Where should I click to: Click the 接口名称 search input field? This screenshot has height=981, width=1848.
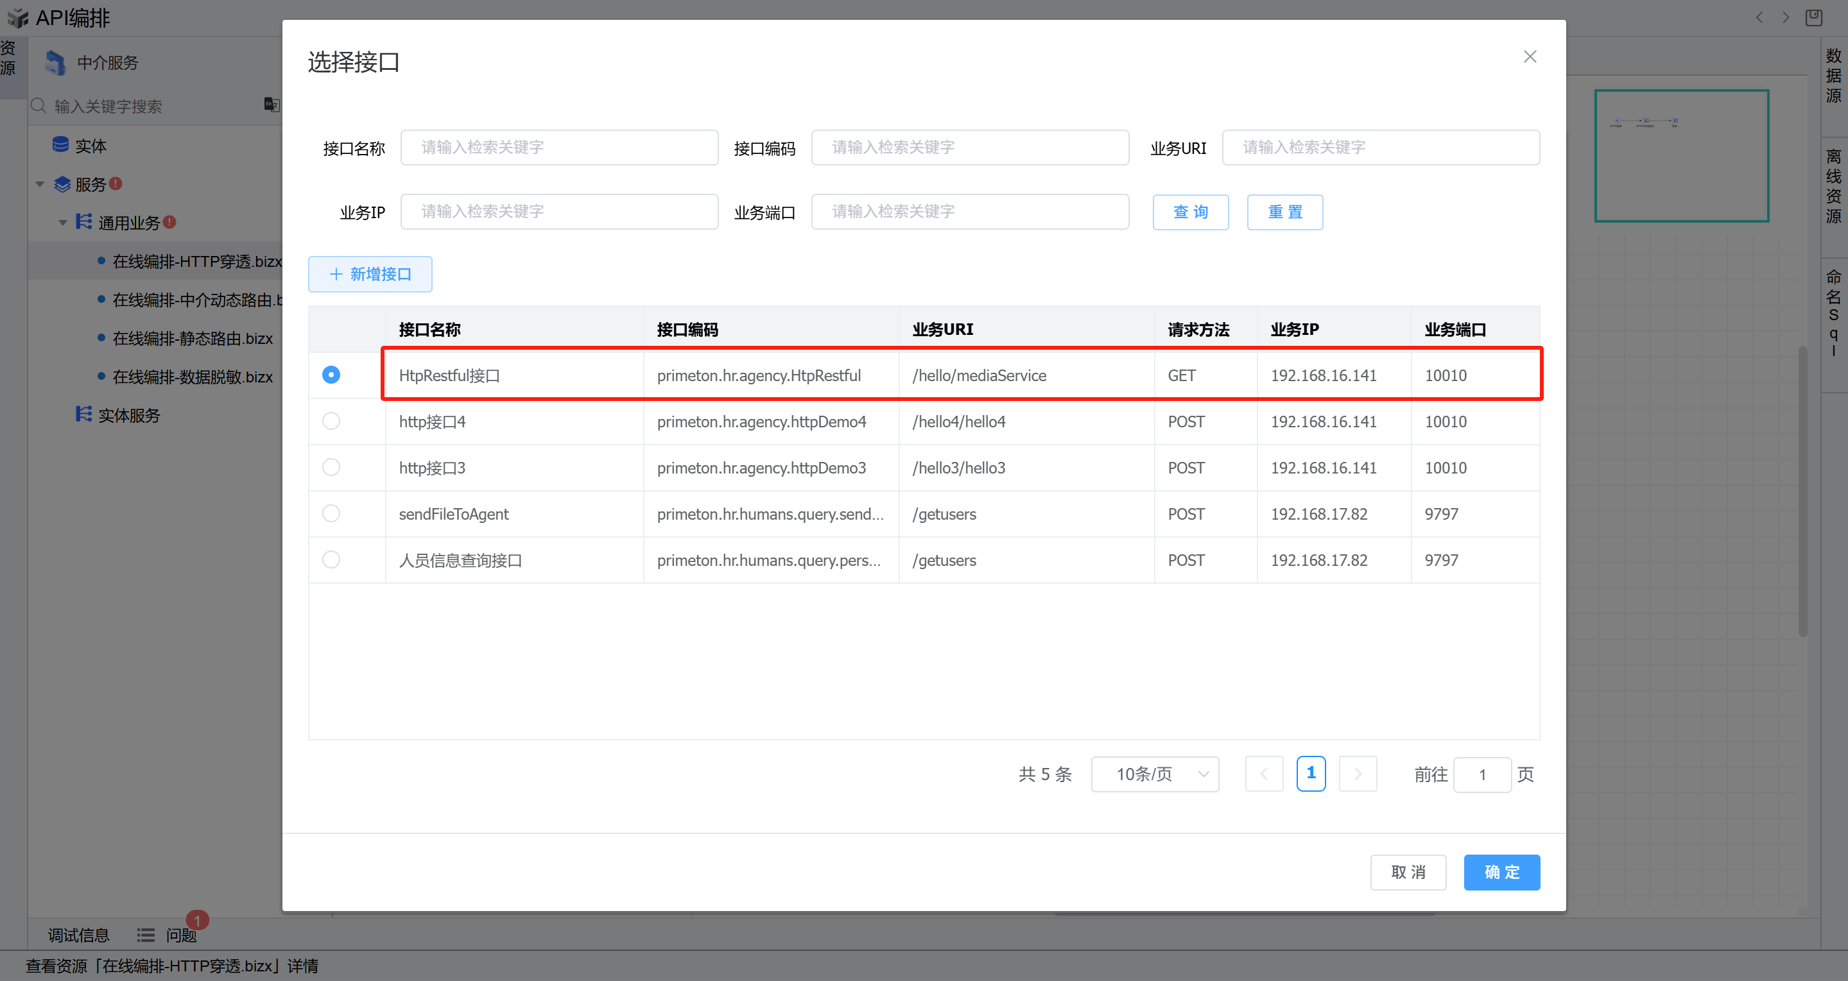[559, 148]
